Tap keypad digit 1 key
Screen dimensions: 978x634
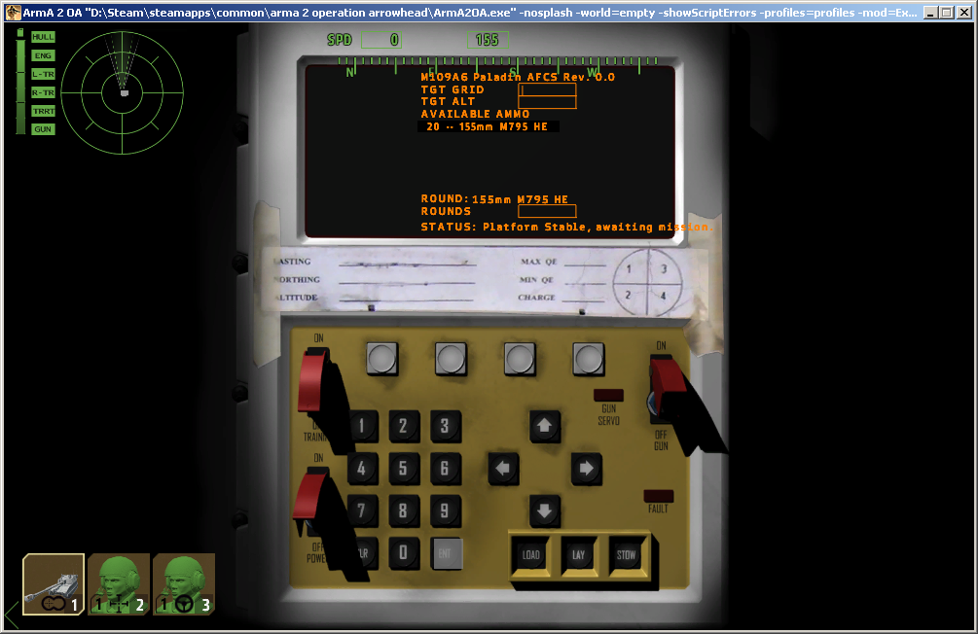point(362,427)
